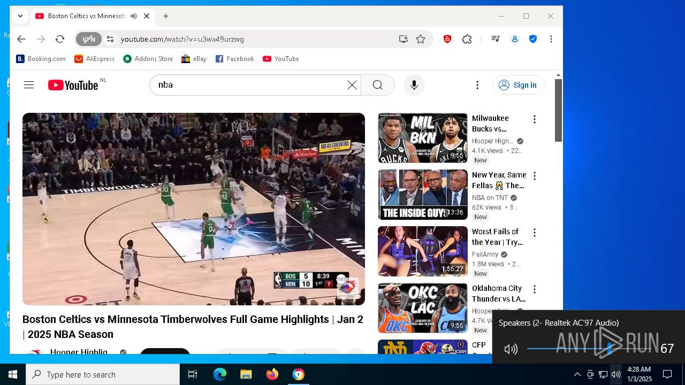Toggle the VPN badge in address bar
Image resolution: width=685 pixels, height=385 pixels.
point(88,39)
